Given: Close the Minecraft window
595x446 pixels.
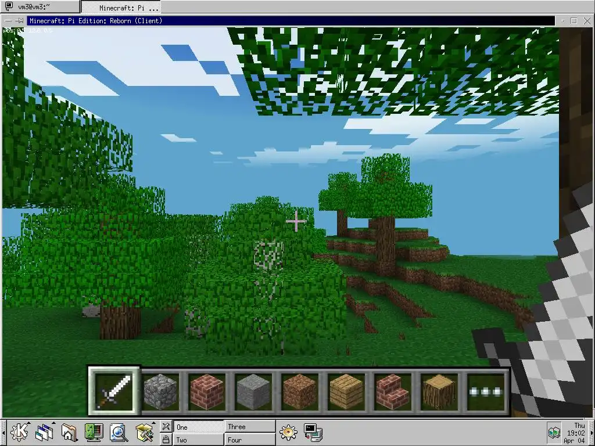Looking at the screenshot, I should 587,21.
